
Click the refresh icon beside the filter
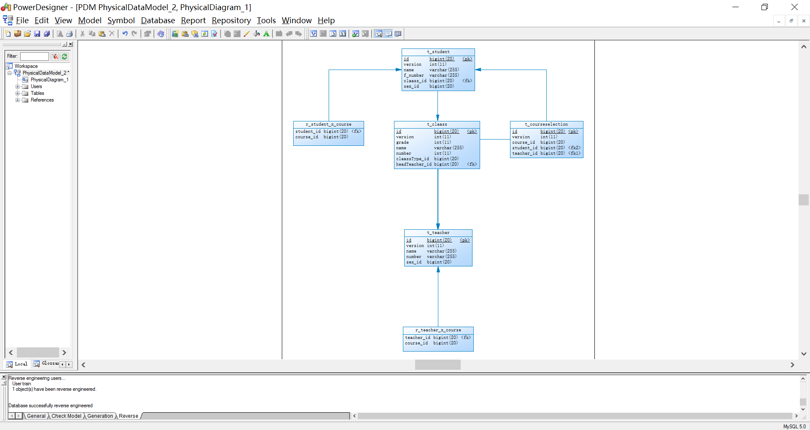click(64, 56)
